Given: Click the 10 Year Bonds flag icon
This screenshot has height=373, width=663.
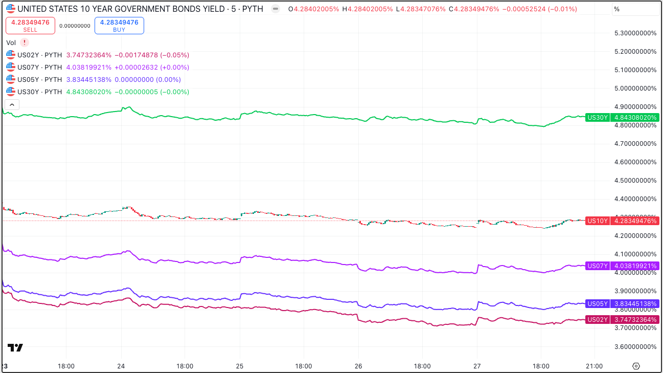Looking at the screenshot, I should point(10,9).
